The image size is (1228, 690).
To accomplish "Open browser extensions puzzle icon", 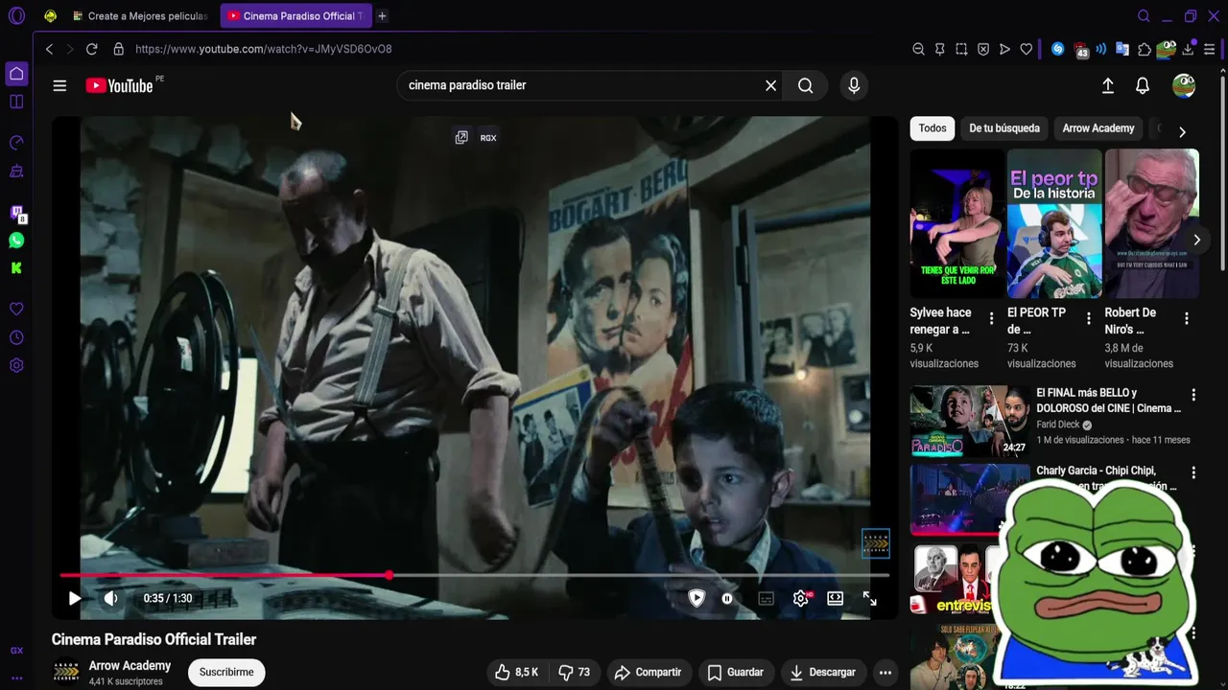I will pos(1145,49).
